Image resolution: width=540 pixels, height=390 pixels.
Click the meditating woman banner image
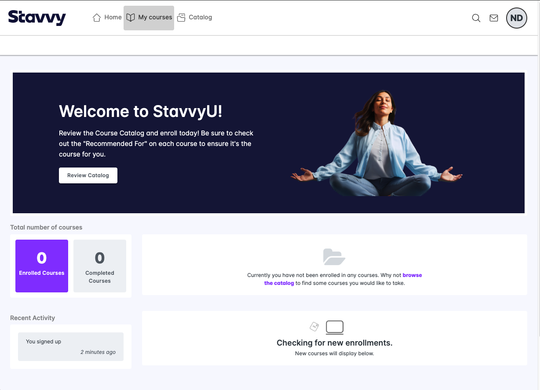(376, 143)
